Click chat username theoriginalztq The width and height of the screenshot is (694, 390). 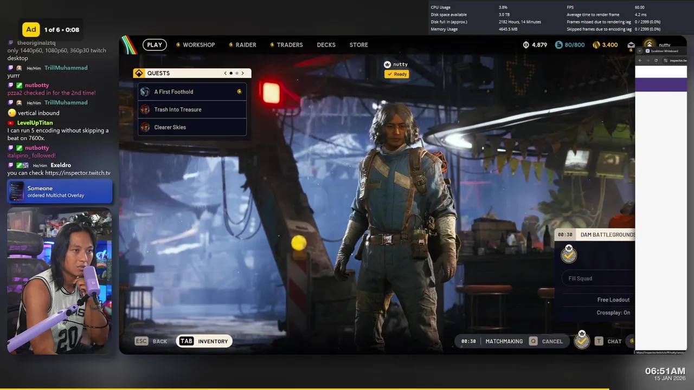pyautogui.click(x=36, y=43)
